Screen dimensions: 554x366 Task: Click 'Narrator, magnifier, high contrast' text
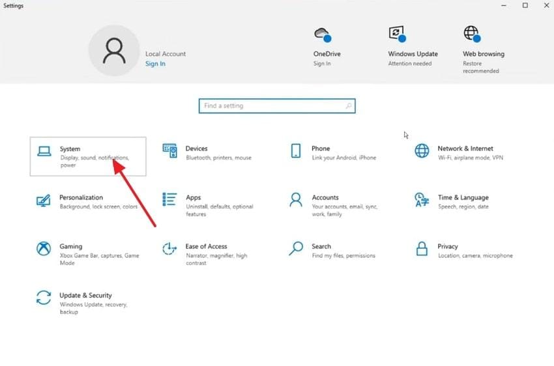tap(216, 259)
